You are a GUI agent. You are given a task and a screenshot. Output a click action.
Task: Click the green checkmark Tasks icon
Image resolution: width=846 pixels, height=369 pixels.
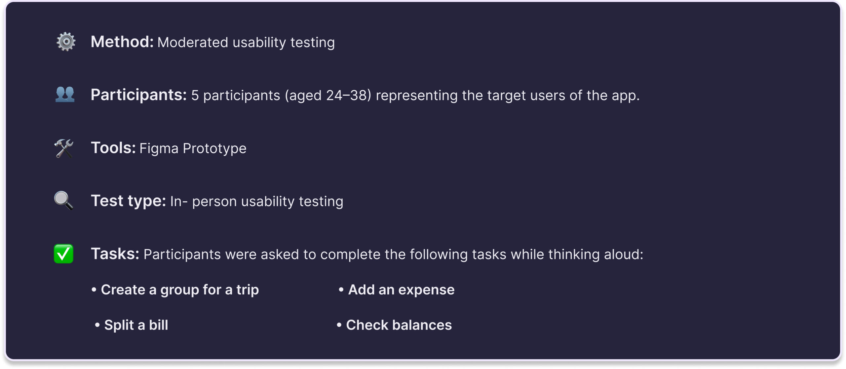pos(63,254)
